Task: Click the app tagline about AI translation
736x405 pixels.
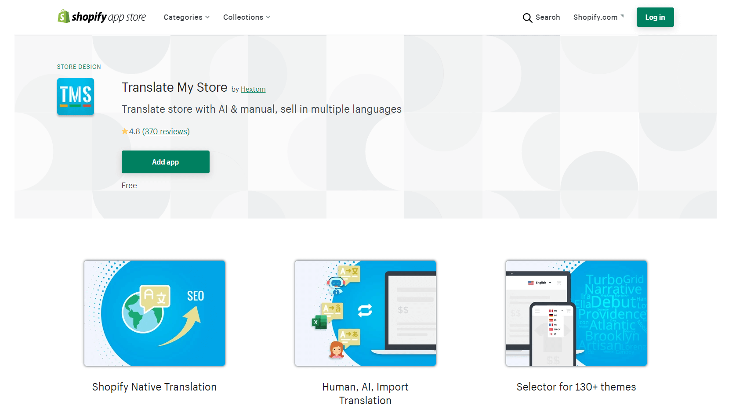Action: tap(261, 109)
